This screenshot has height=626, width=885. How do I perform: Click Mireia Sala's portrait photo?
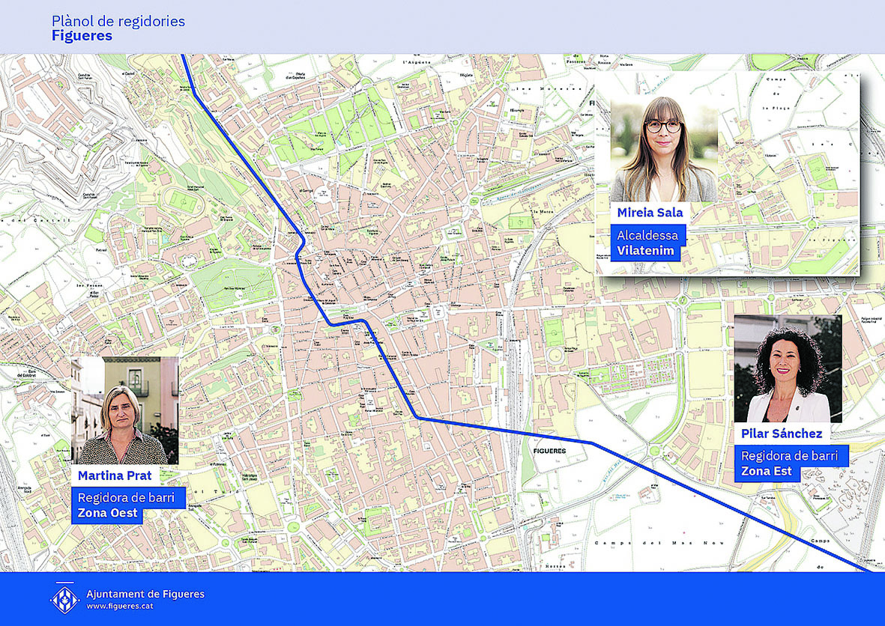pos(663,149)
